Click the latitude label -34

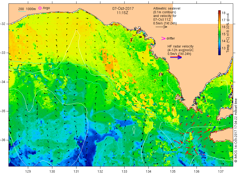click(x=3, y=82)
